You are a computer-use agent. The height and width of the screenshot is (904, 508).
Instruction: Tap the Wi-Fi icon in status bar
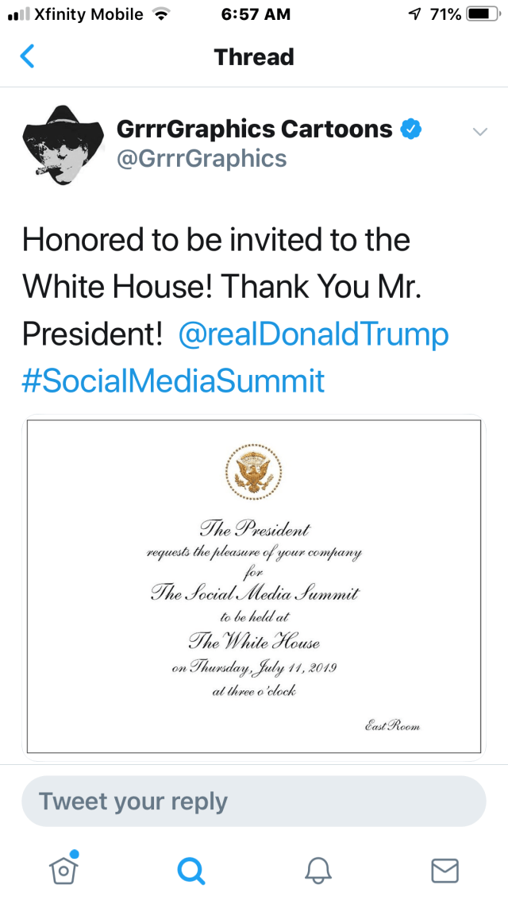[x=161, y=14]
